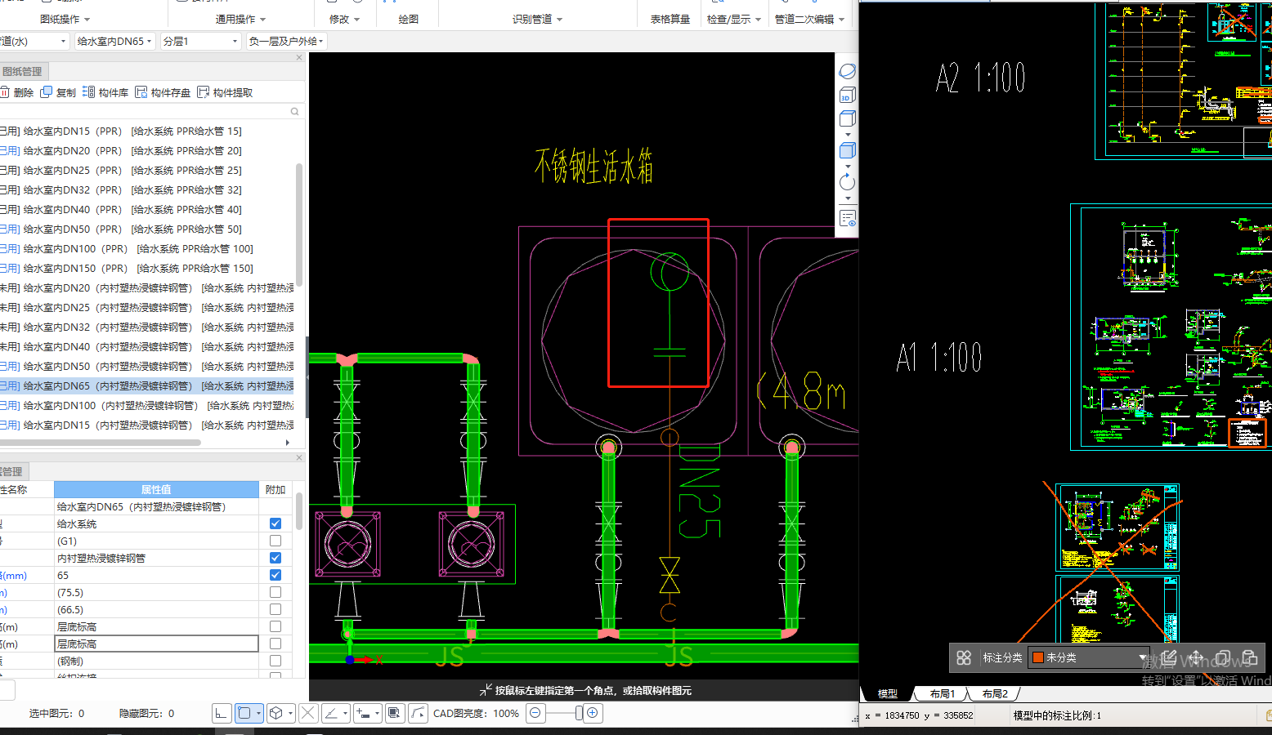The image size is (1272, 735).
Task: Switch to the 布局1 tab in CAD viewer
Action: (942, 693)
